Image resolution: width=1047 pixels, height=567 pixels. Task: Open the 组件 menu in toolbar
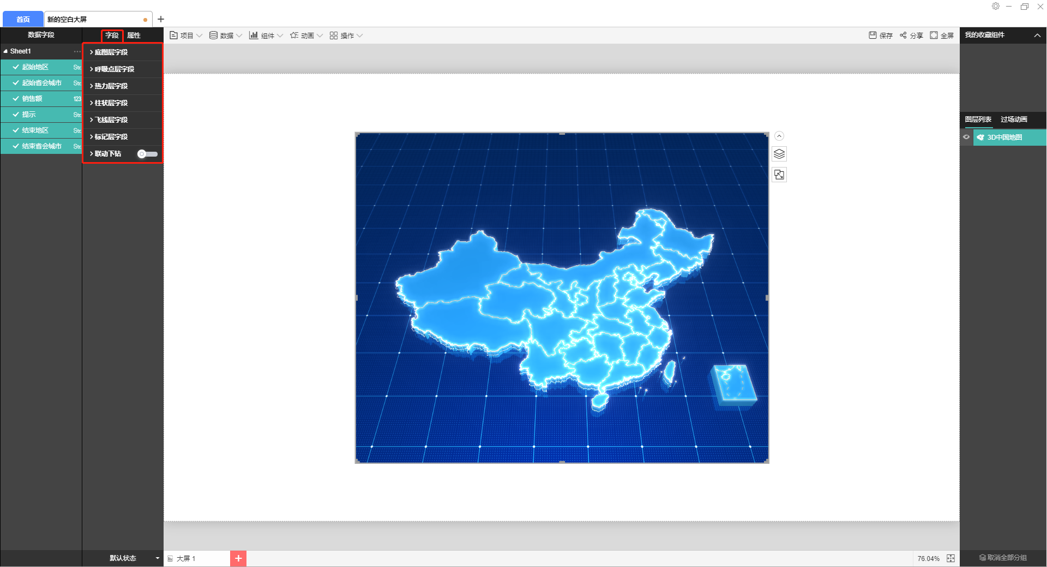tap(266, 35)
